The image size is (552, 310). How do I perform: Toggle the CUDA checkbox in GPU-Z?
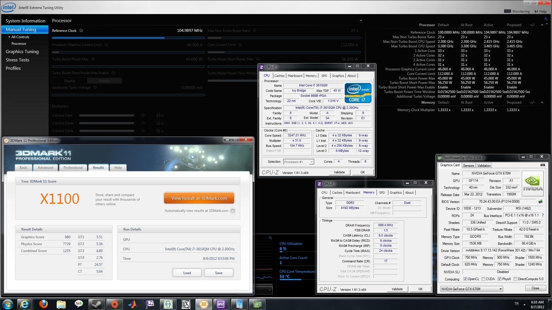[483, 279]
